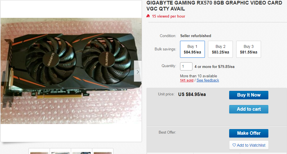Select the Buy 1 bulk savings option

click(192, 49)
